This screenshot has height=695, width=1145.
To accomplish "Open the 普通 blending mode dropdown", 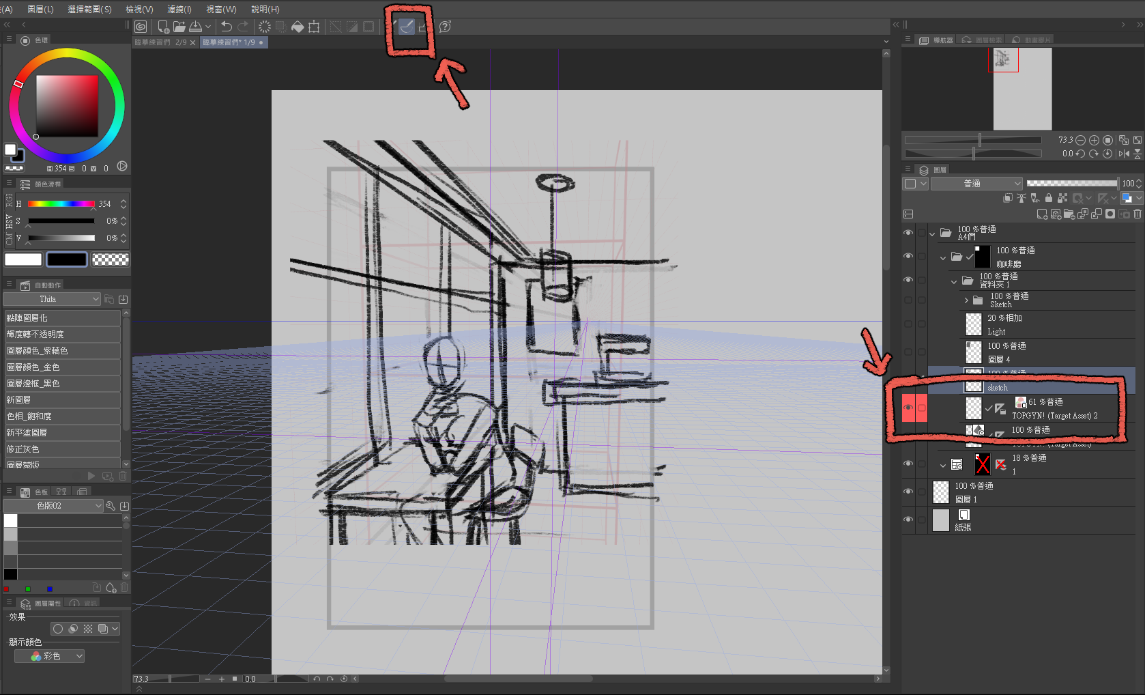I will [x=976, y=183].
